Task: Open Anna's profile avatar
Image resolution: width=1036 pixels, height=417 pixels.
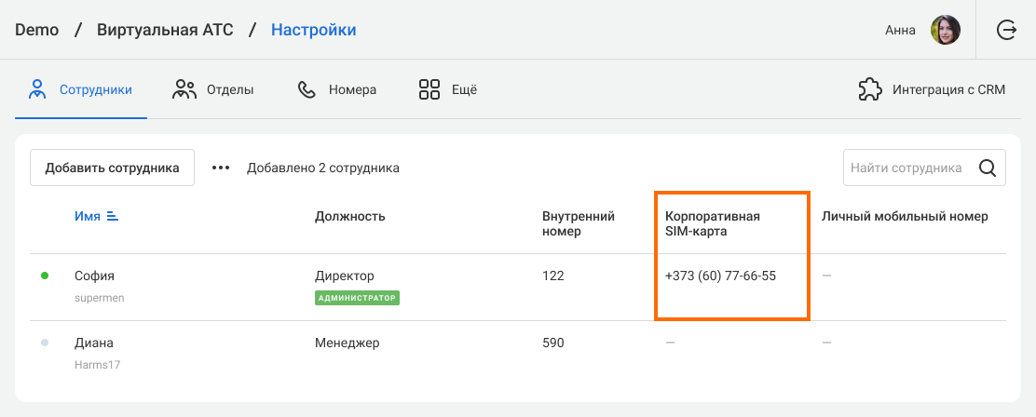Action: tap(946, 30)
